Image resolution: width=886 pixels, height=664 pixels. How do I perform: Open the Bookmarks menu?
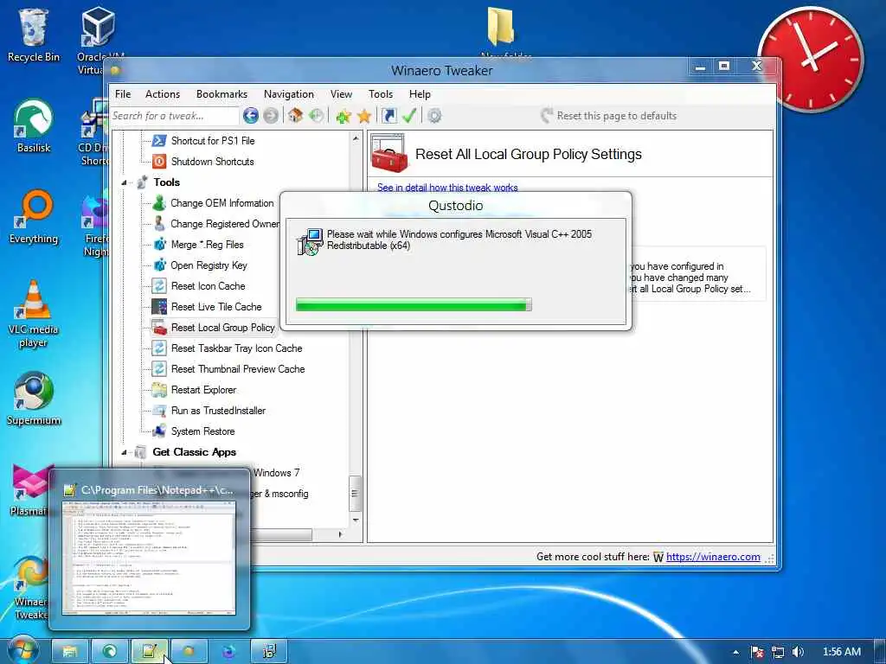(221, 94)
